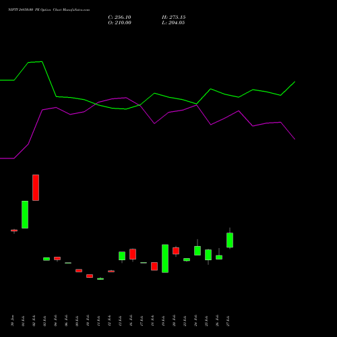
Task: Select the red candlestick for 16 Feb
Action: 133,254
